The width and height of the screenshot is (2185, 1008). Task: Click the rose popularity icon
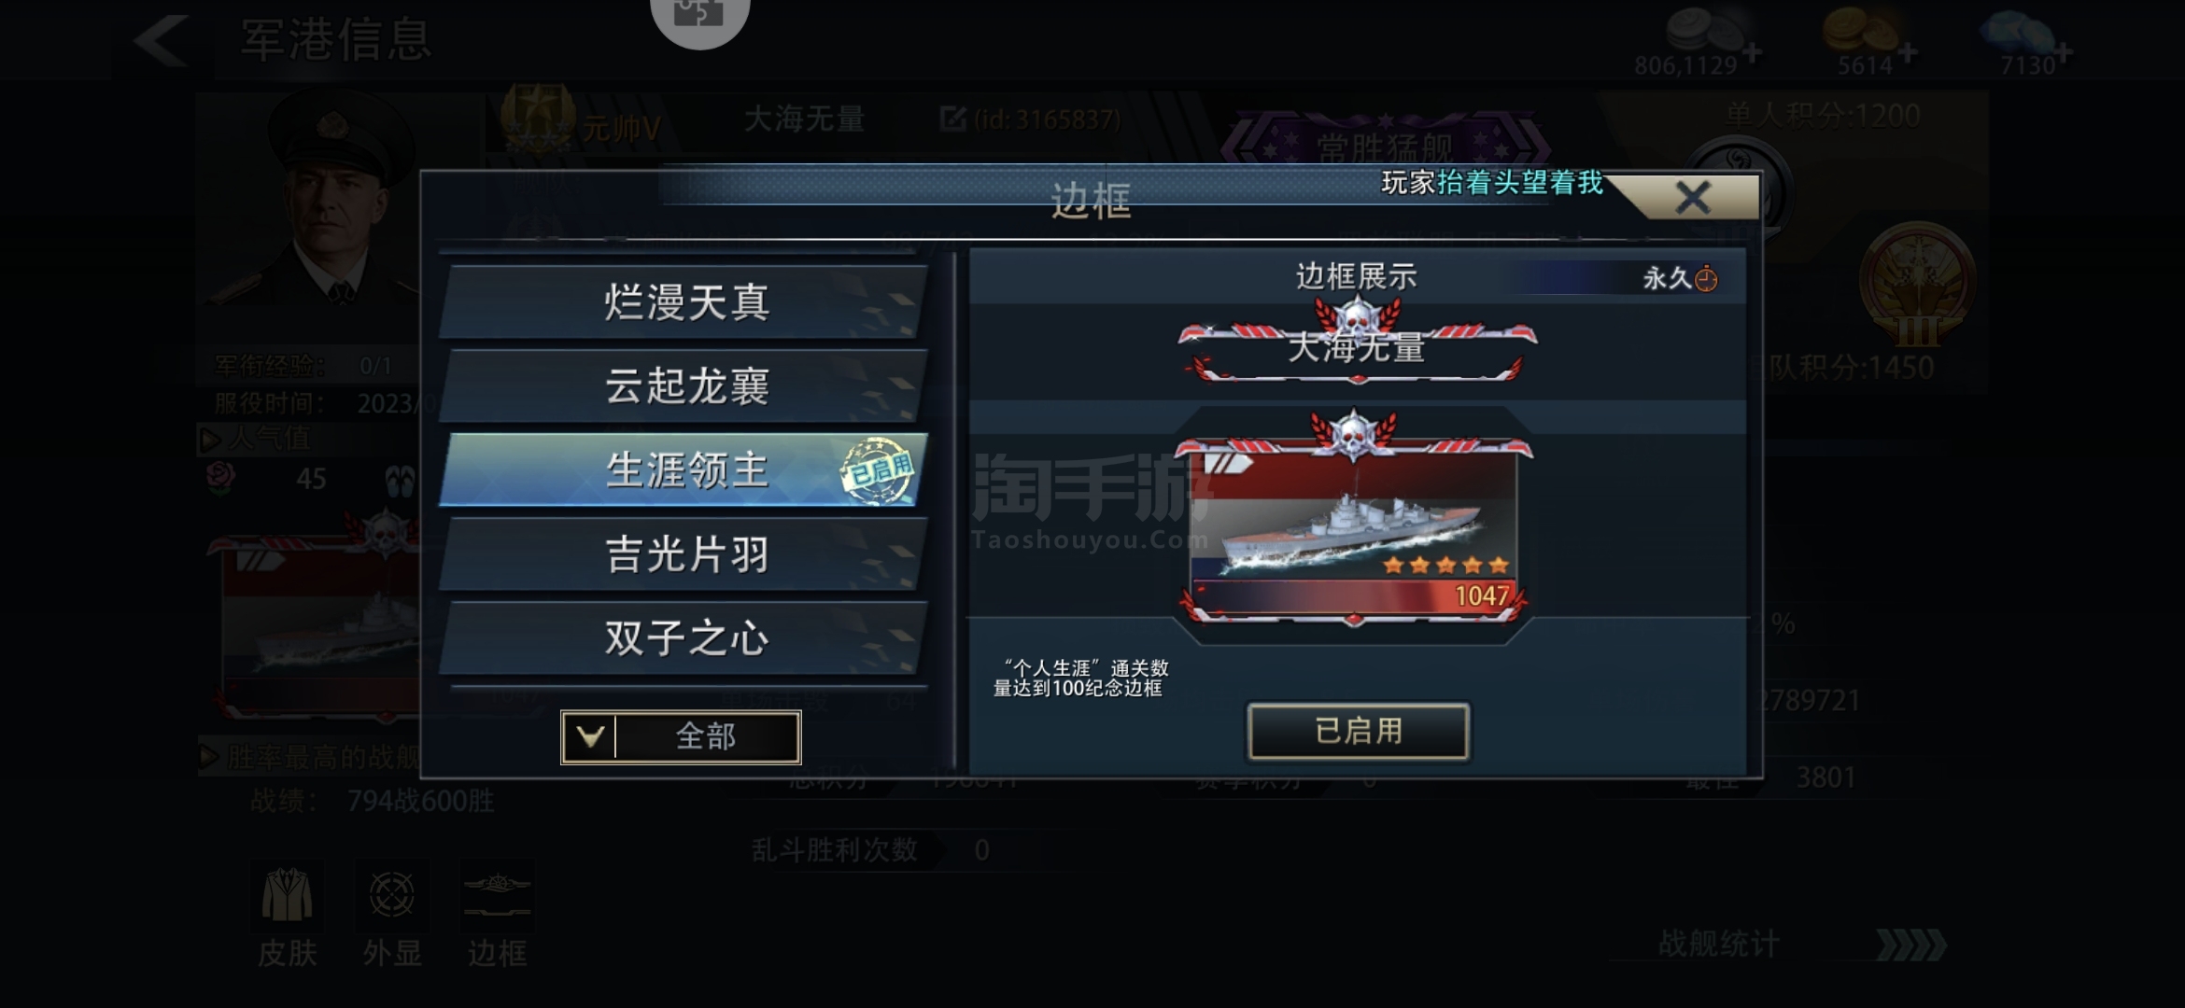coord(220,478)
